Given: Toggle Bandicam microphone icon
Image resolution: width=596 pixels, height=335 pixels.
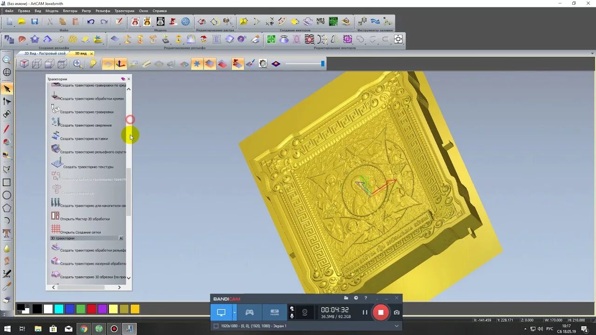Looking at the screenshot, I should point(292,316).
